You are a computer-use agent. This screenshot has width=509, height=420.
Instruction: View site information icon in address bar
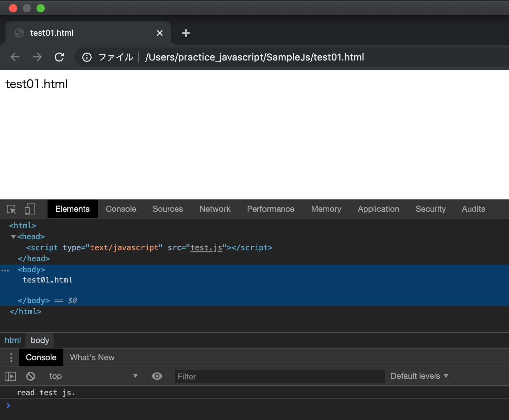86,57
